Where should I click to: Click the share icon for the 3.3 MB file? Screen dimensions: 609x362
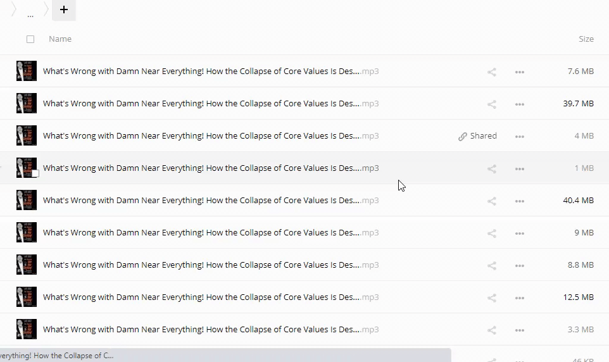[x=491, y=330]
